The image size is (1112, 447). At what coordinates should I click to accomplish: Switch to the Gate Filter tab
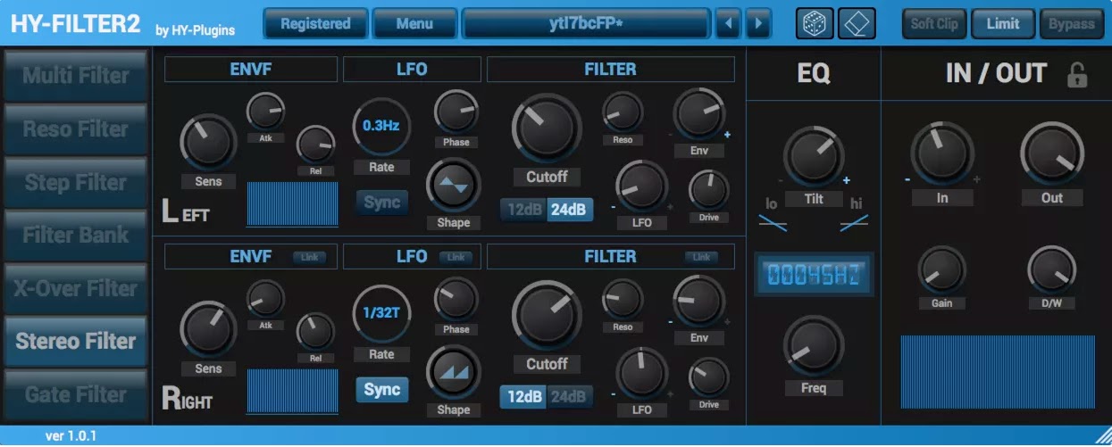76,394
